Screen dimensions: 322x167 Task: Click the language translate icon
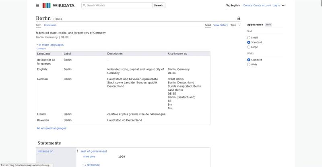point(228,6)
